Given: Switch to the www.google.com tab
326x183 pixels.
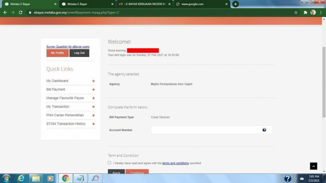Looking at the screenshot, I should pos(199,4).
